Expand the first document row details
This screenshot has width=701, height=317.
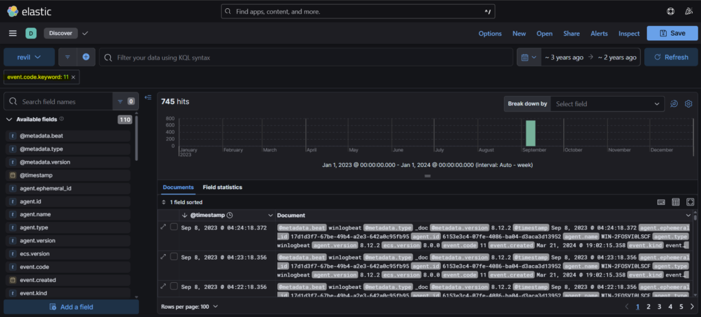163,227
